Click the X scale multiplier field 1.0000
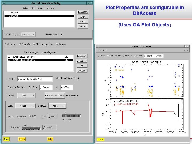This screenshot has width=192, height=144. tap(46, 87)
